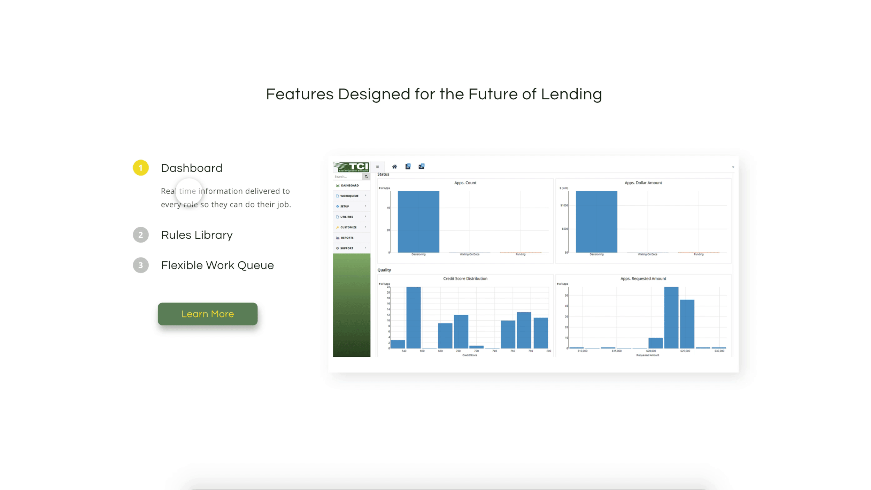Screen dimensions: 871x490
Task: Select the Dashboard icon in the sidebar
Action: (337, 185)
